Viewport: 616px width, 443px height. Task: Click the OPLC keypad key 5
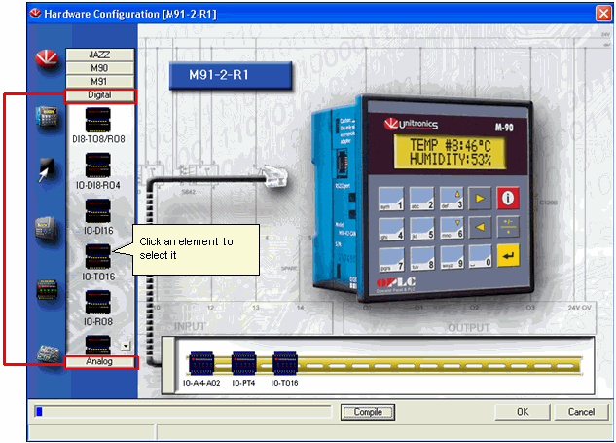tap(422, 228)
